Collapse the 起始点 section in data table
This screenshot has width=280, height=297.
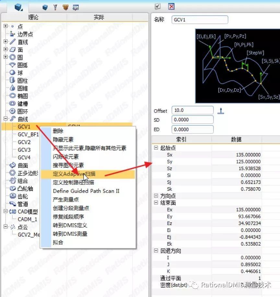156,148
